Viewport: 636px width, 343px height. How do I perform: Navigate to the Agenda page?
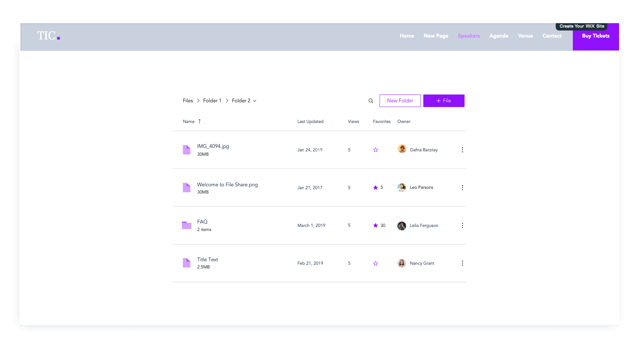(x=499, y=36)
